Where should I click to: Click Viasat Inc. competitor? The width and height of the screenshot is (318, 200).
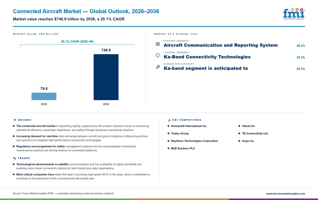point(249,126)
